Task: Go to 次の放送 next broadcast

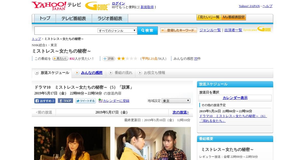Action: point(181,112)
